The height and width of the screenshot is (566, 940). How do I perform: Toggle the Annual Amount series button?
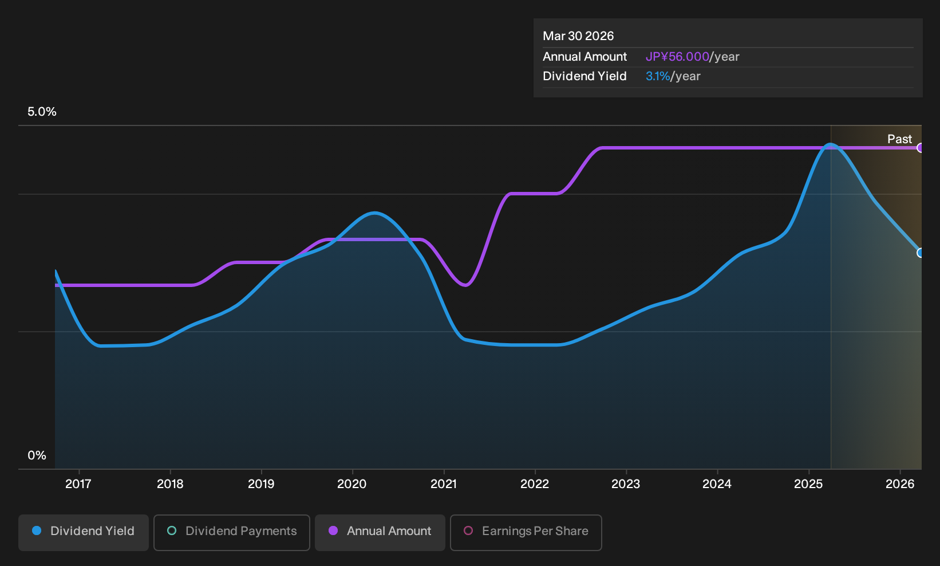(x=380, y=532)
